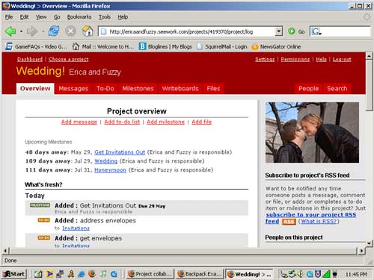Open the Settings link

(x=265, y=59)
